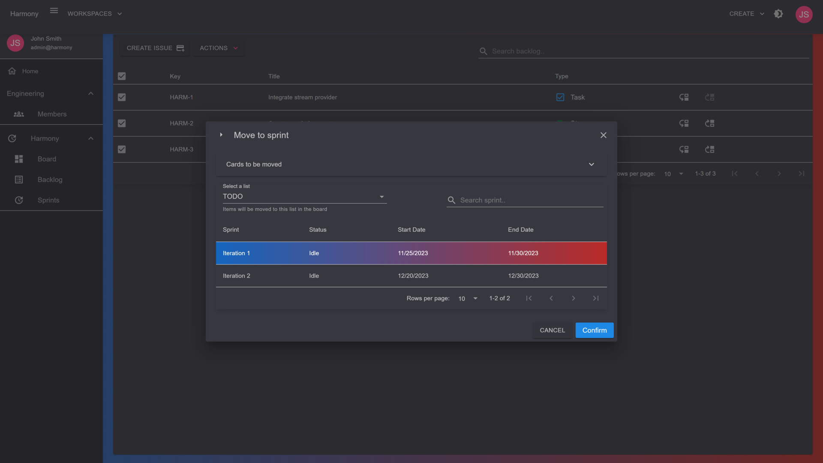Click the Cancel button
Screen dimensions: 823x463
552,331
